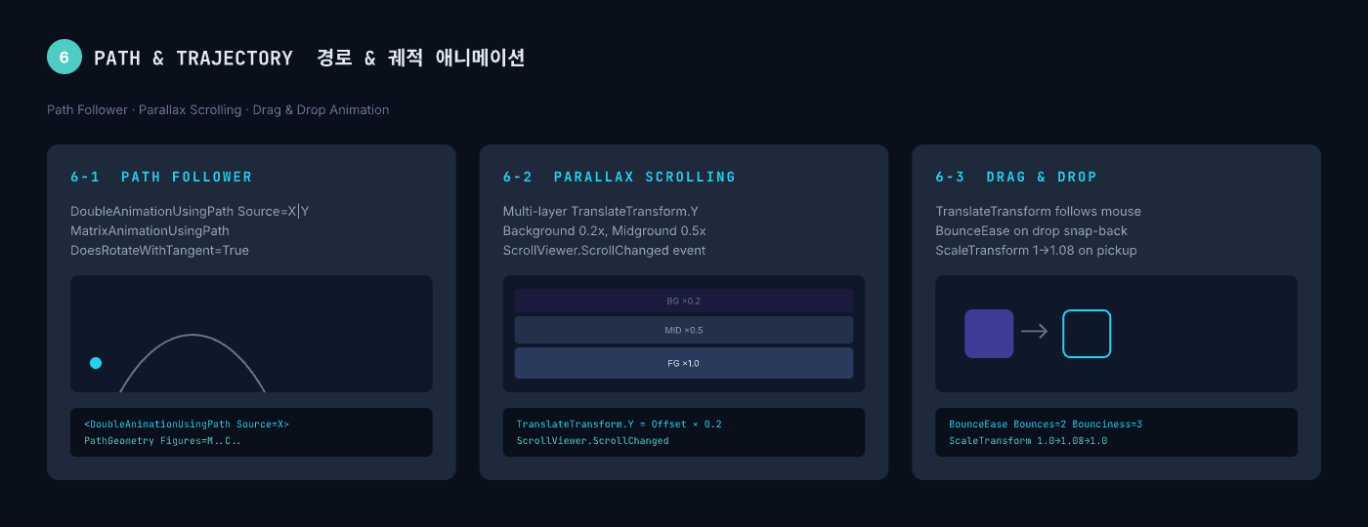Open the 6-1 Path Follower heading
The image size is (1368, 527).
point(161,177)
